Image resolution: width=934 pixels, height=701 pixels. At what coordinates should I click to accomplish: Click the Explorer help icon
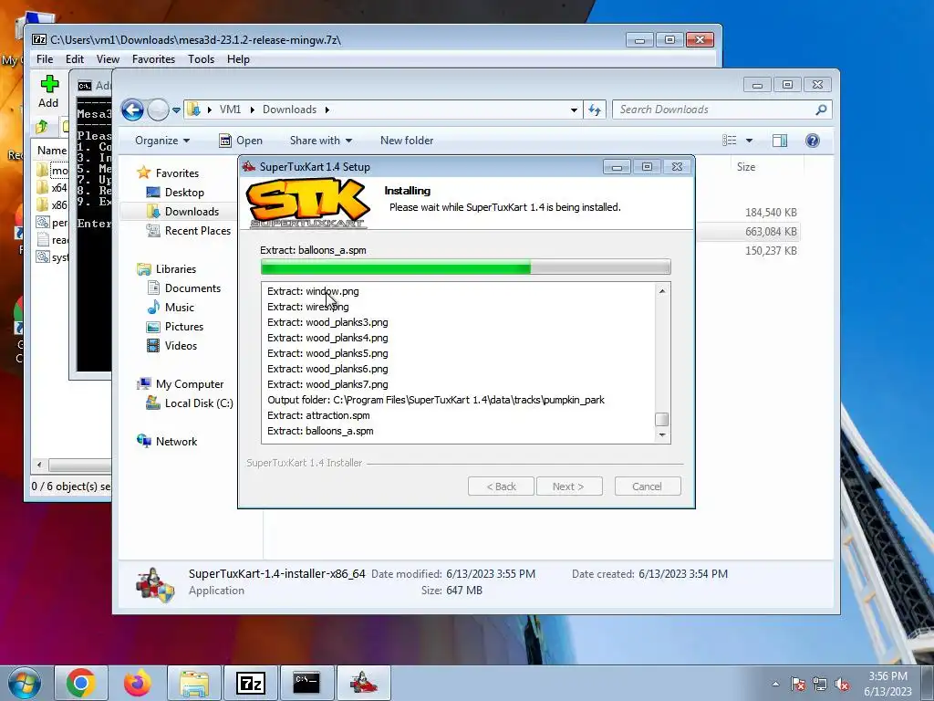(813, 140)
